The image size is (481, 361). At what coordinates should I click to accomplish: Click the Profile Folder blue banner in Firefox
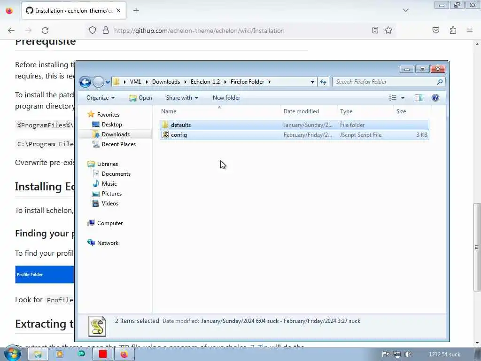point(45,275)
